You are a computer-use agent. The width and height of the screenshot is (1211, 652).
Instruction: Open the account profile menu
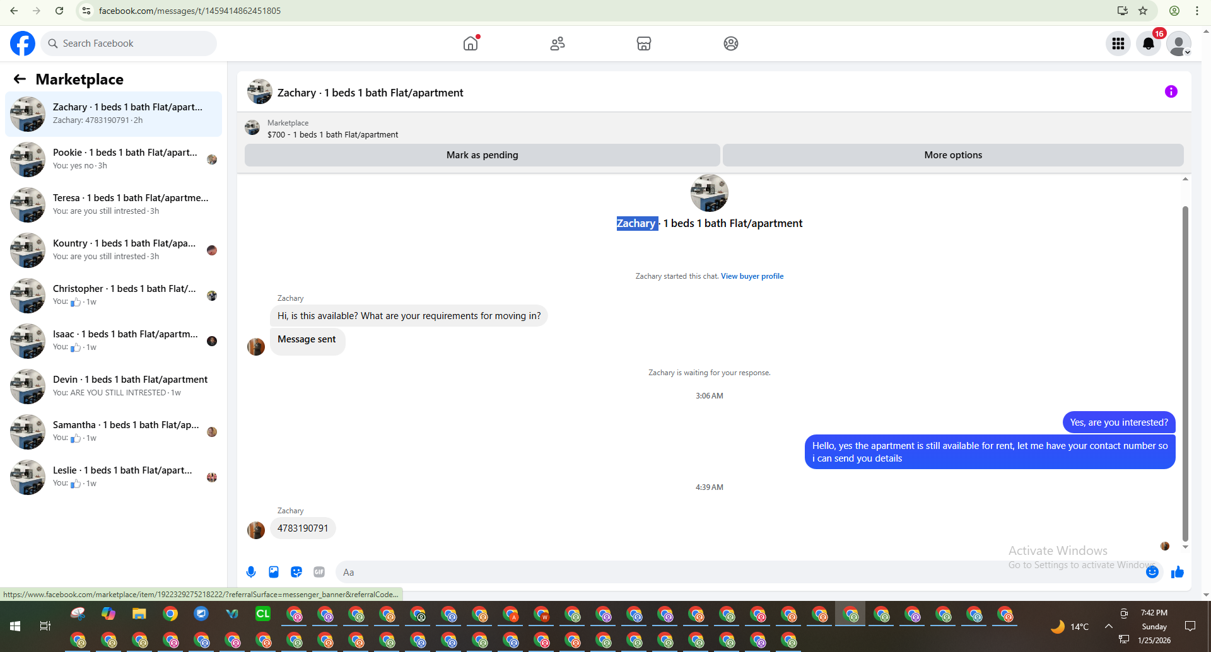click(x=1179, y=44)
